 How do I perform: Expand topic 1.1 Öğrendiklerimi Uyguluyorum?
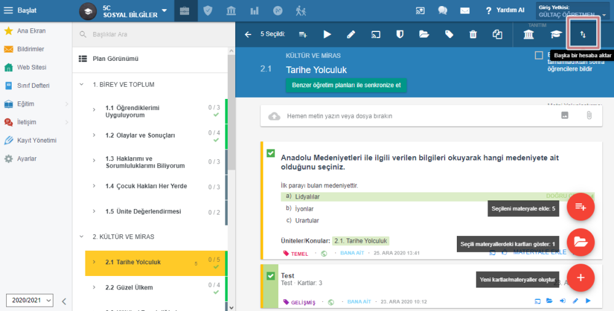pyautogui.click(x=94, y=110)
